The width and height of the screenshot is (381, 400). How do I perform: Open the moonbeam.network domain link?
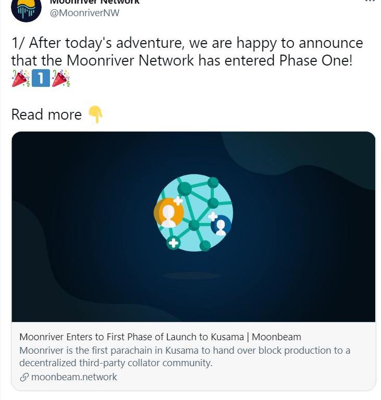pyautogui.click(x=74, y=377)
